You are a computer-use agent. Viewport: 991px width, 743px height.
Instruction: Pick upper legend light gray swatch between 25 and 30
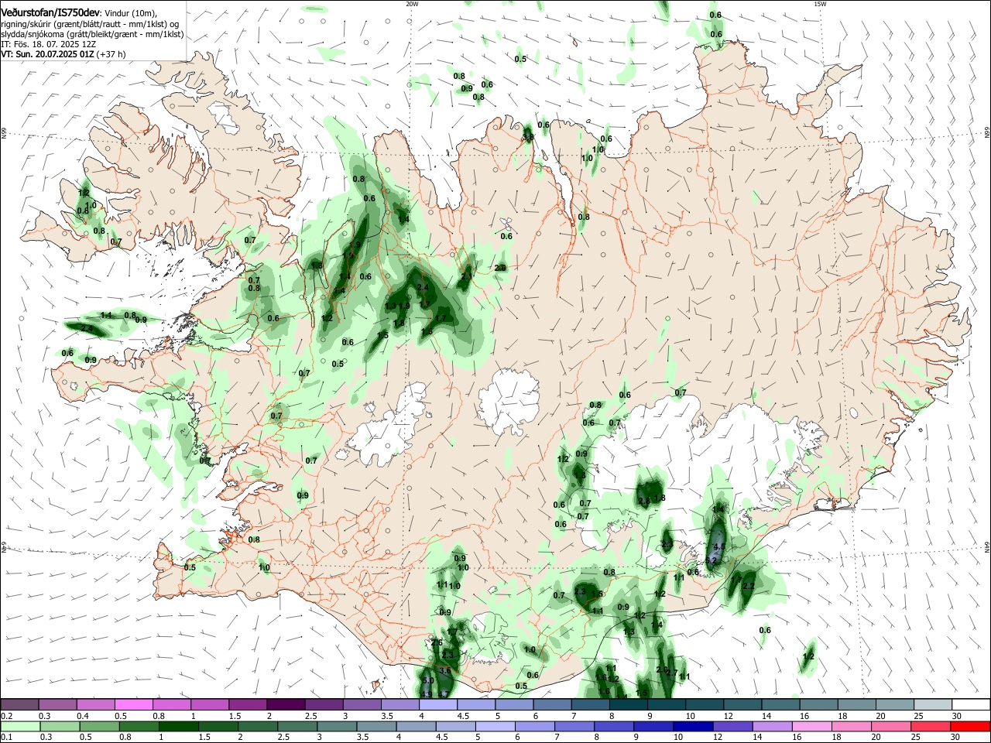(934, 704)
